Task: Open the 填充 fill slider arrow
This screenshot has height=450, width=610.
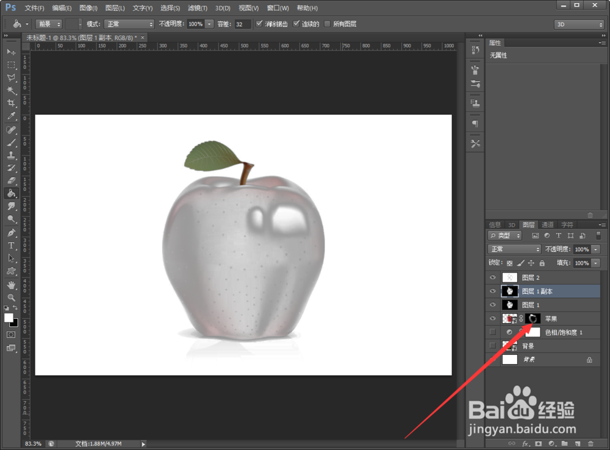Action: click(595, 263)
